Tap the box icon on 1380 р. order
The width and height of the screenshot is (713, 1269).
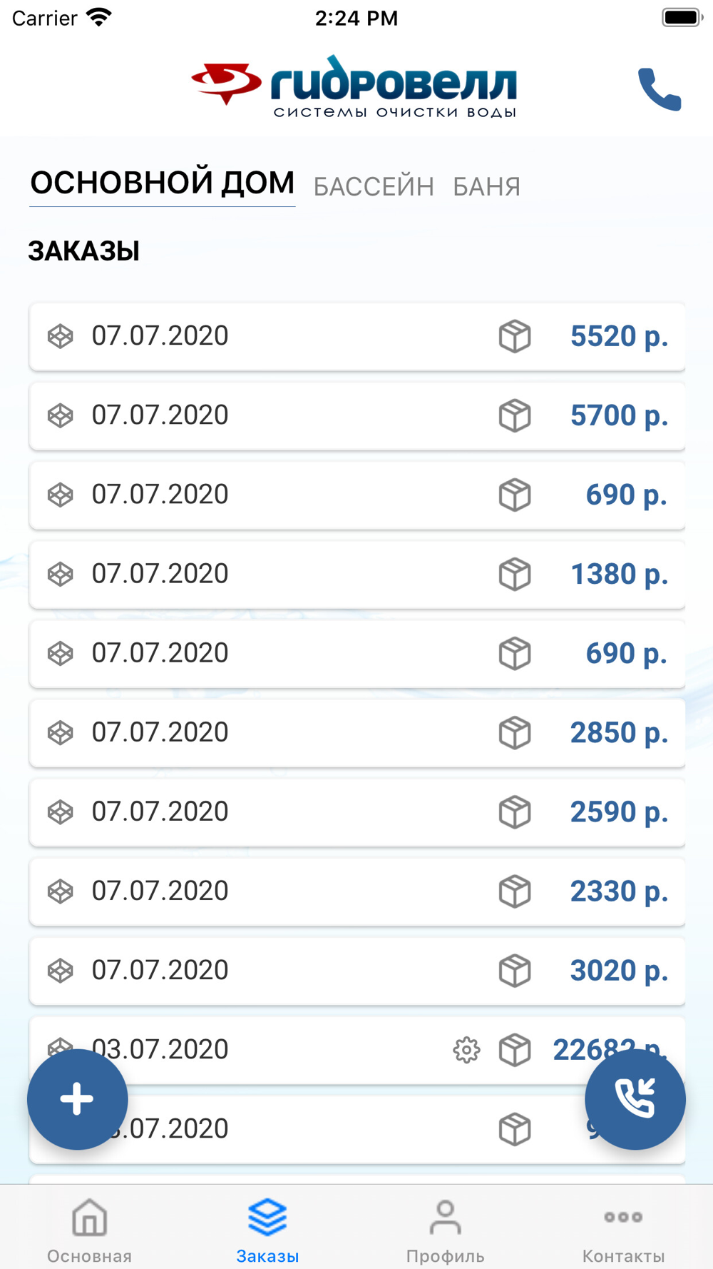[x=515, y=574]
